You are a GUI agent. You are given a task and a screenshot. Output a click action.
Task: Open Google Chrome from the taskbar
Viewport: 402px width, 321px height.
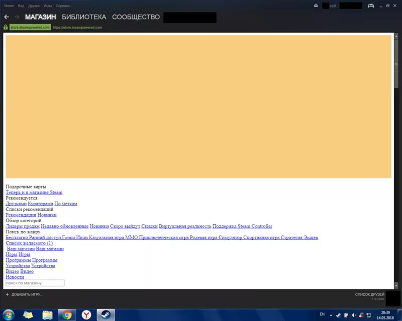coord(67,314)
